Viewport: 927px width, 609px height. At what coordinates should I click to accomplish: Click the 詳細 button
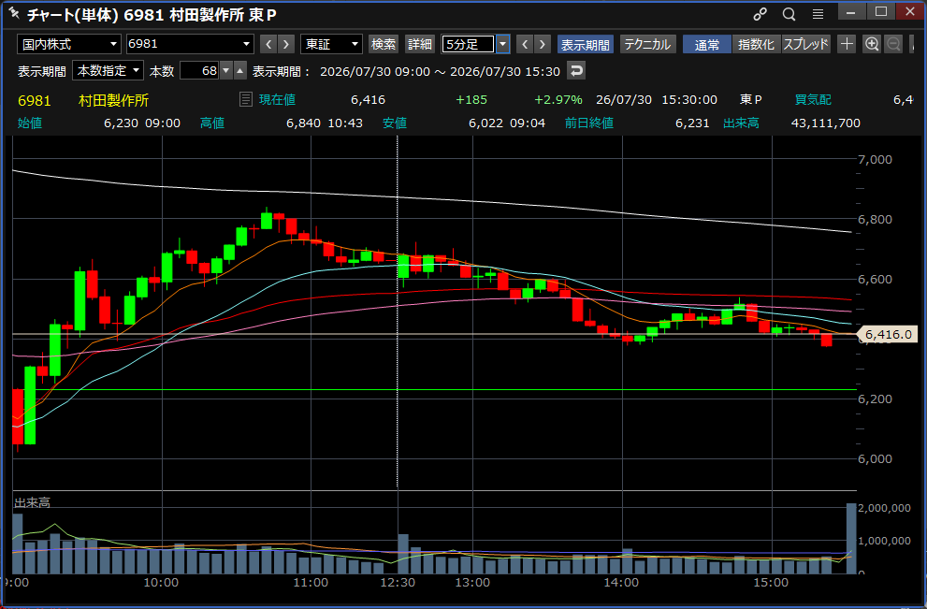(420, 44)
